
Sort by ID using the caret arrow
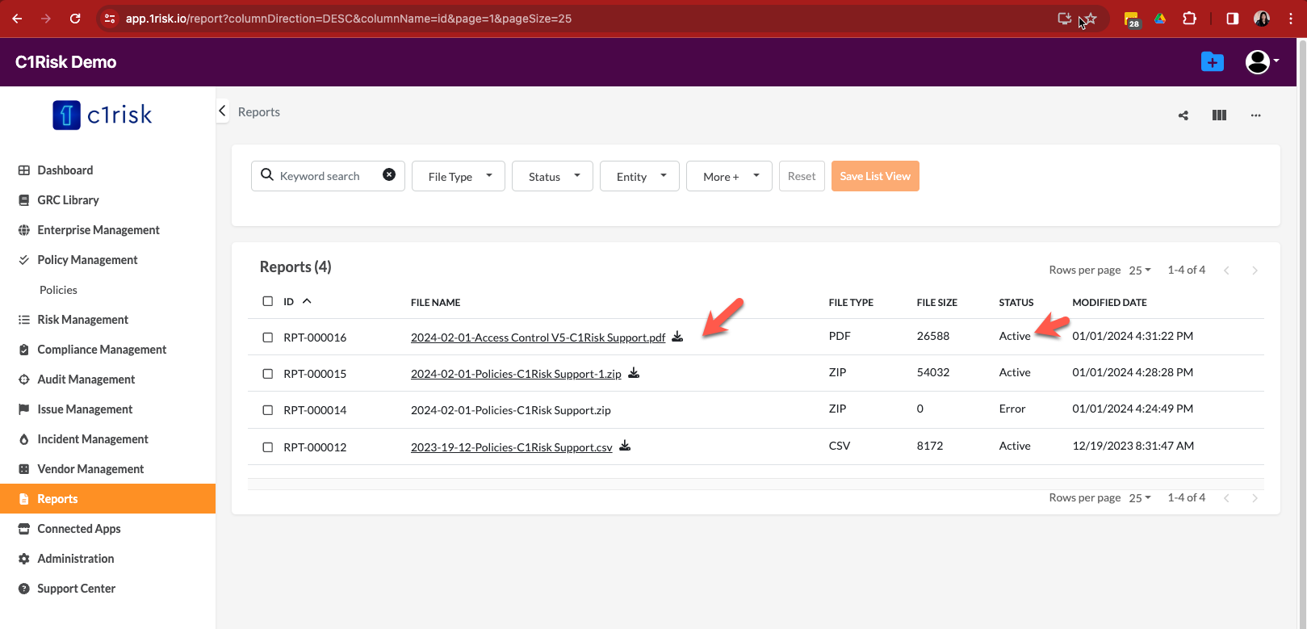coord(307,301)
